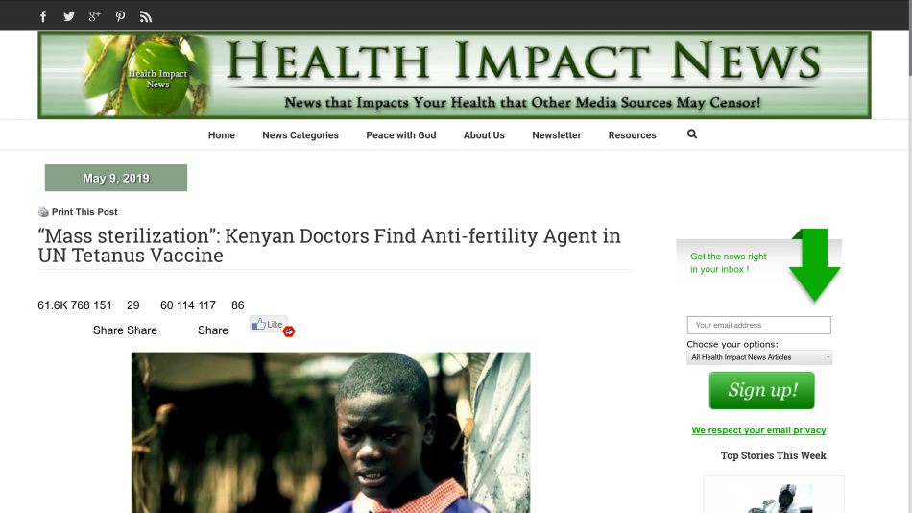Open We respect your email privacy link
The width and height of the screenshot is (912, 513).
point(758,430)
